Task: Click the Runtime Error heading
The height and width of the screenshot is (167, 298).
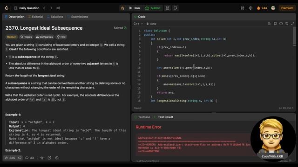Action: click(x=149, y=127)
